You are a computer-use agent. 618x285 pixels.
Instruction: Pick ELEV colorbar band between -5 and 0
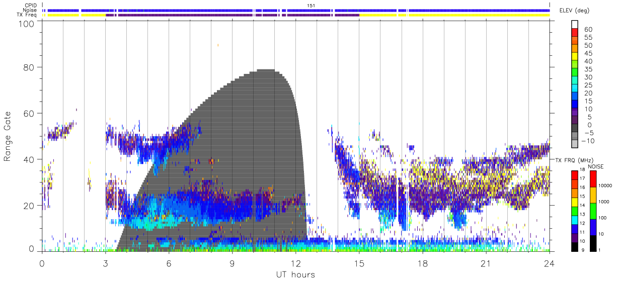pos(575,128)
